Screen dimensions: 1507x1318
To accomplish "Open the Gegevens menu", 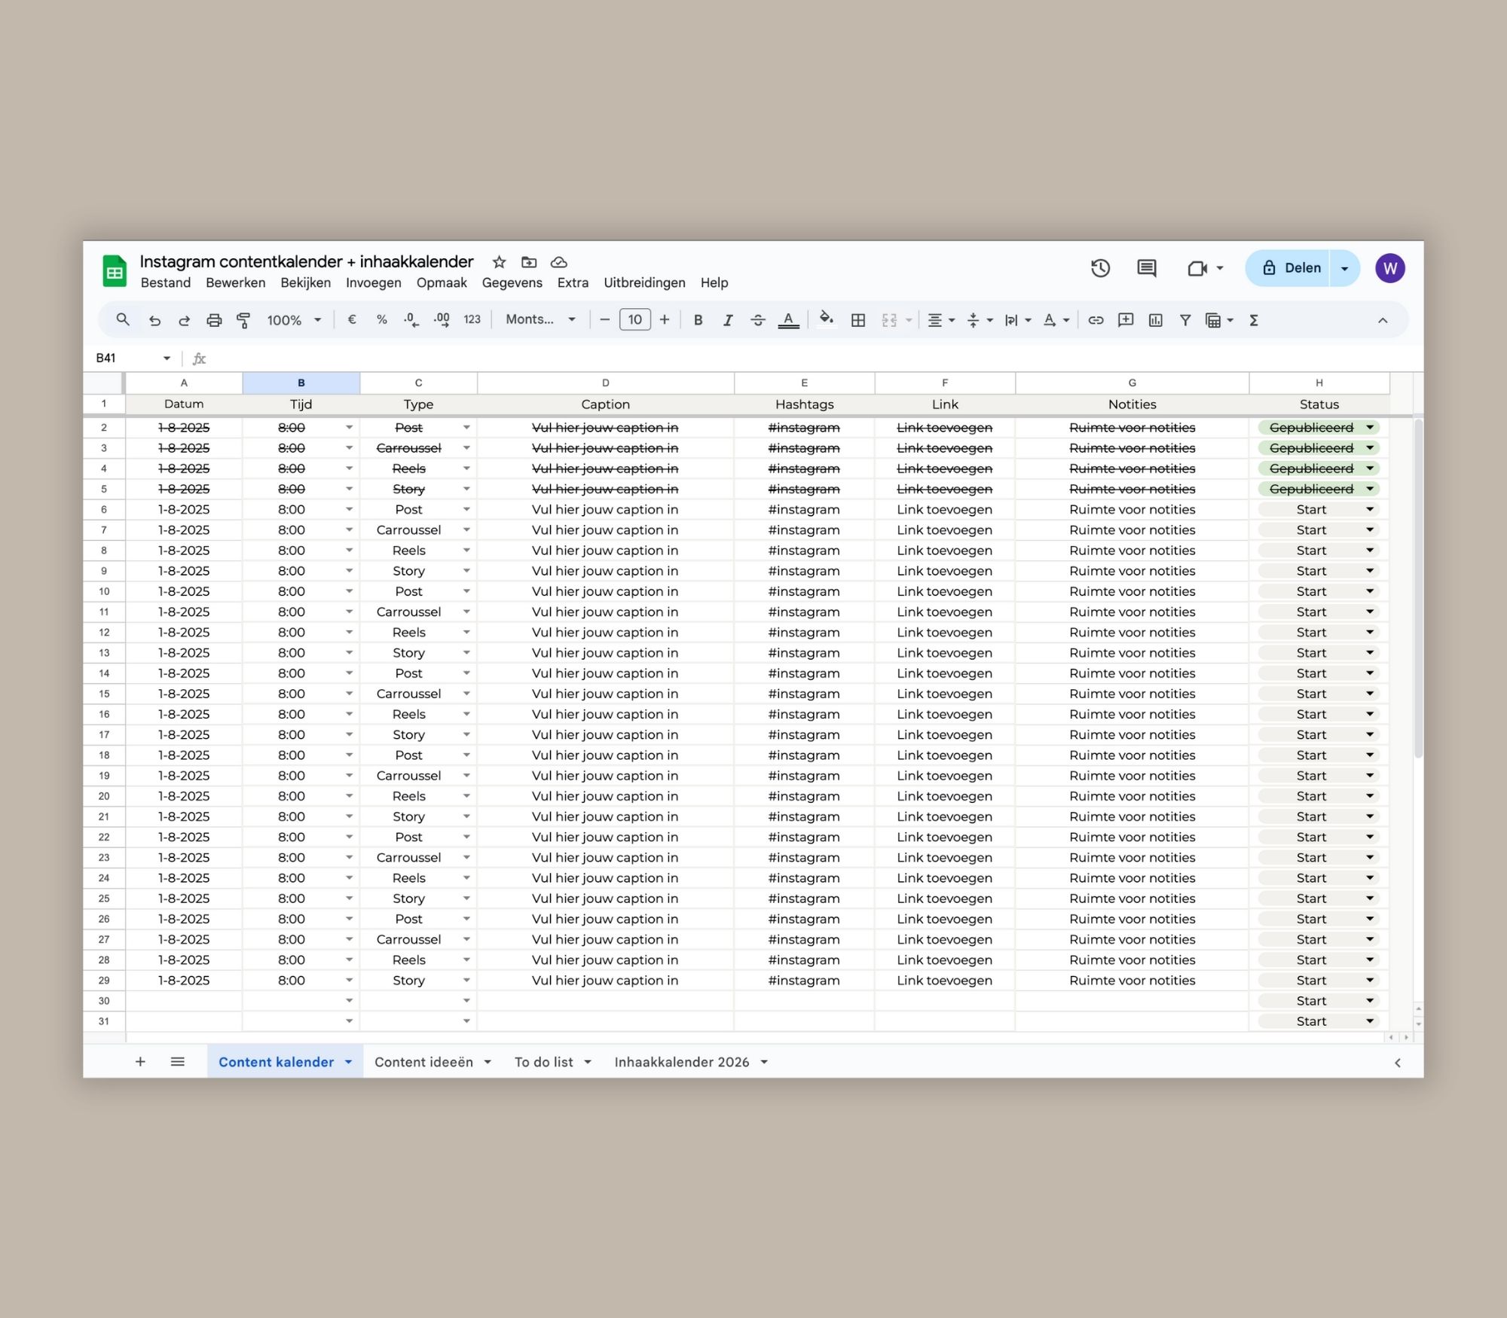I will [512, 282].
